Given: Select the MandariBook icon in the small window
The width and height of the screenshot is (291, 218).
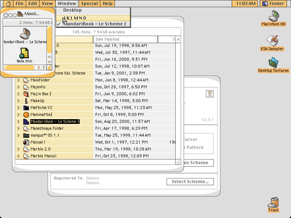Looking at the screenshot, I should tap(25, 33).
